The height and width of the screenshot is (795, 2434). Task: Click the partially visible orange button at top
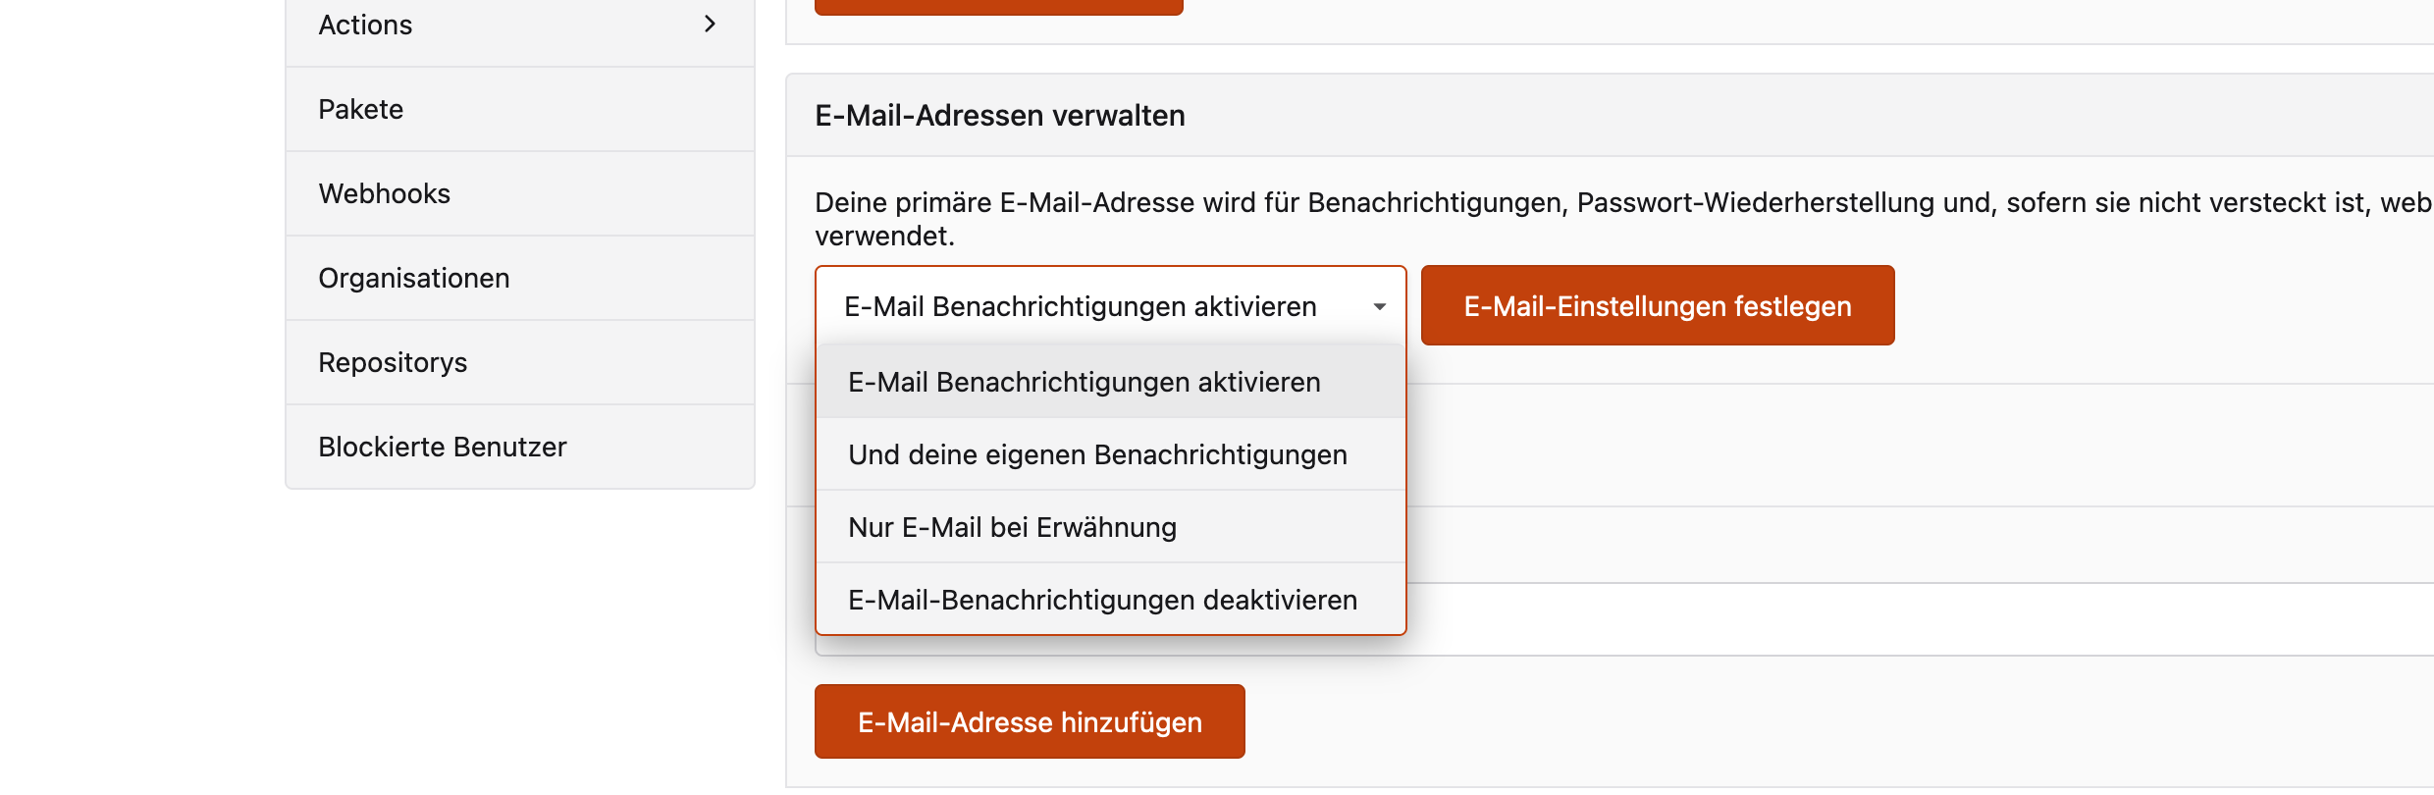pos(998,7)
